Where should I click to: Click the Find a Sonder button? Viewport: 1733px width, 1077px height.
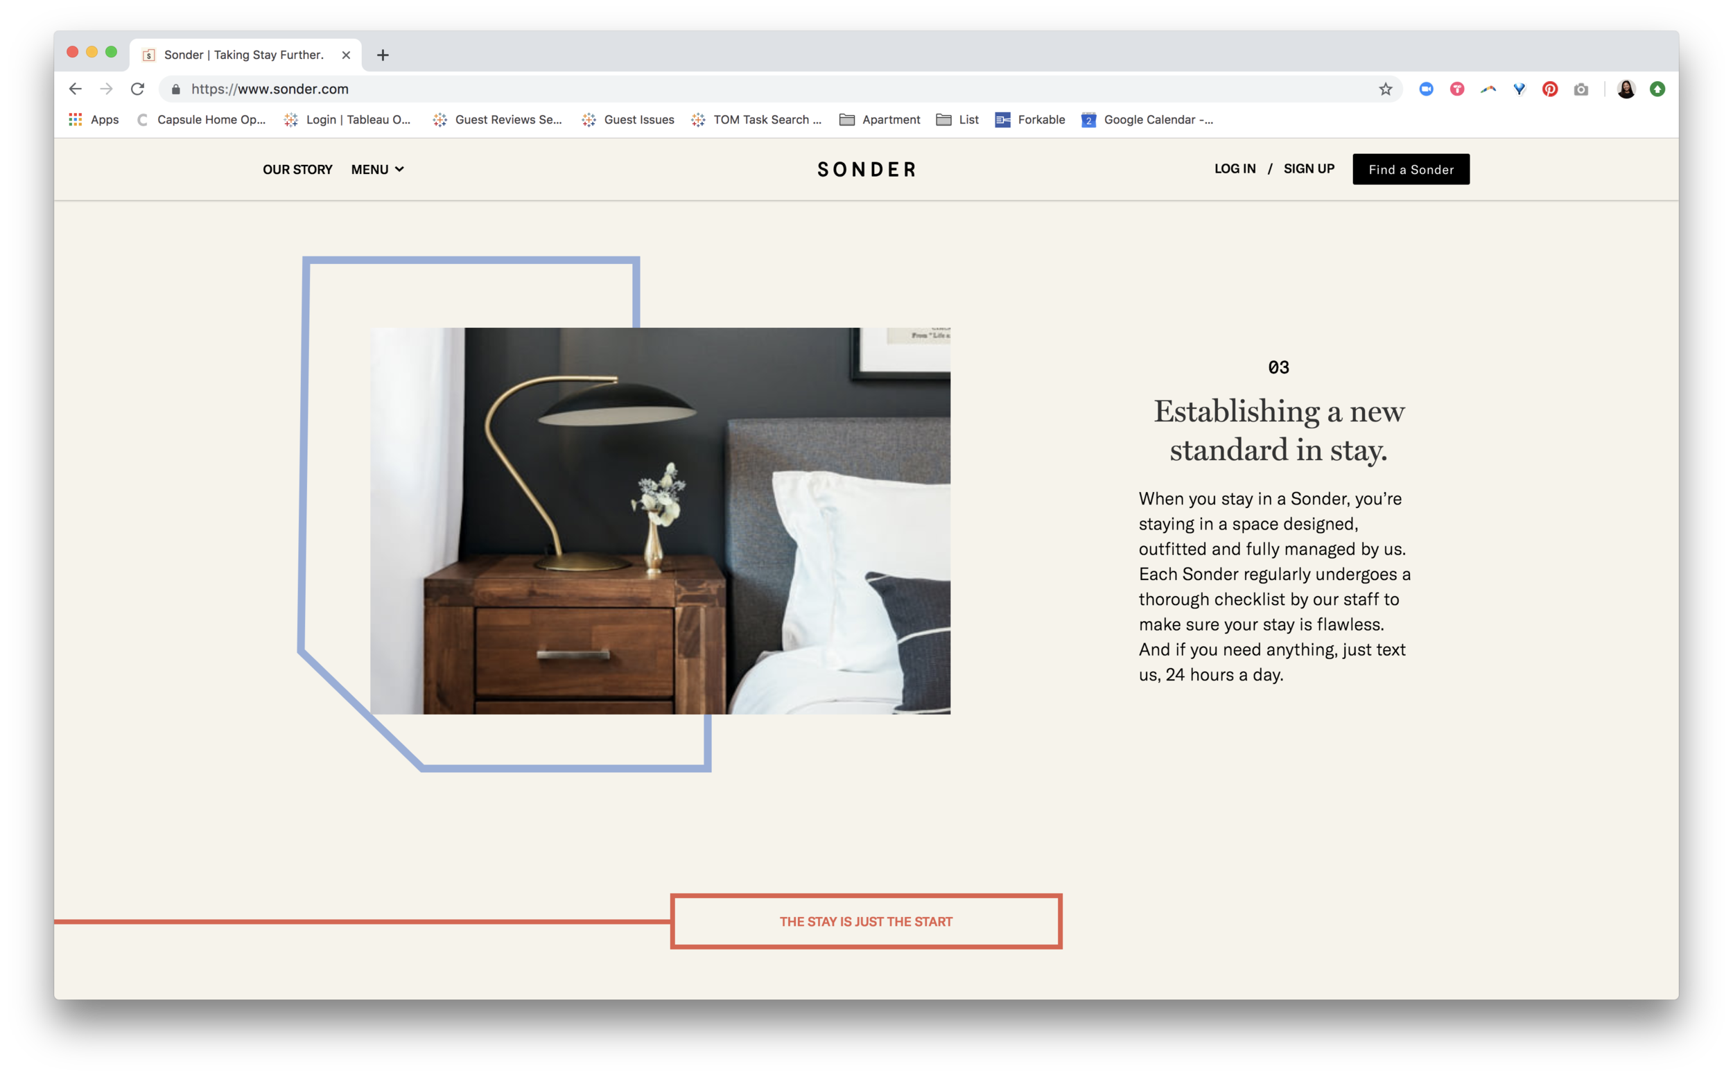[1411, 170]
